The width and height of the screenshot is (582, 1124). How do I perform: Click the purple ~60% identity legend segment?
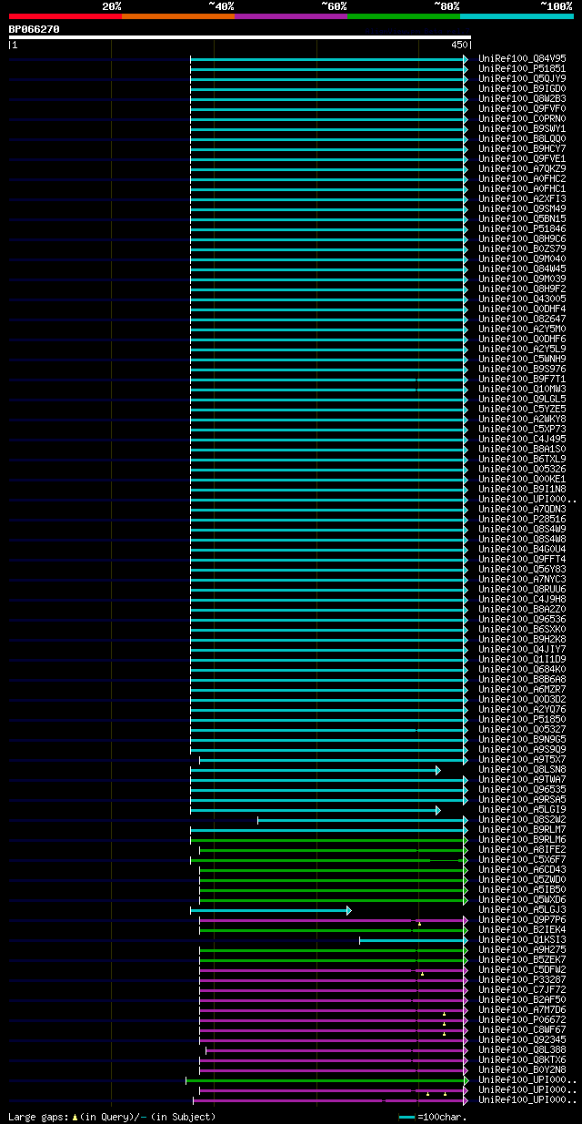[290, 16]
